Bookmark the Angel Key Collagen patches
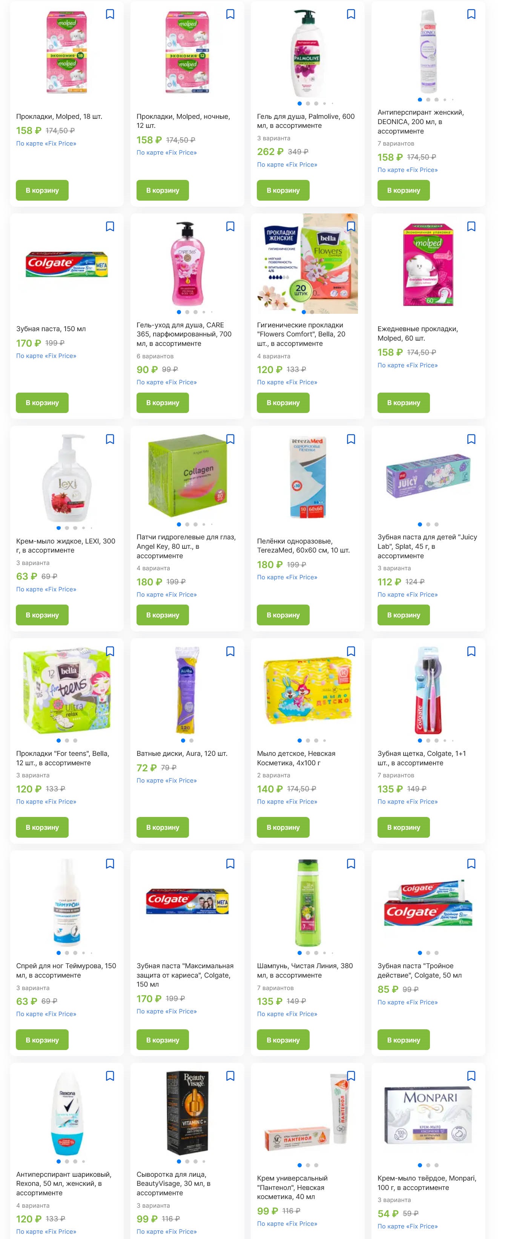505x1239 pixels. tap(230, 439)
